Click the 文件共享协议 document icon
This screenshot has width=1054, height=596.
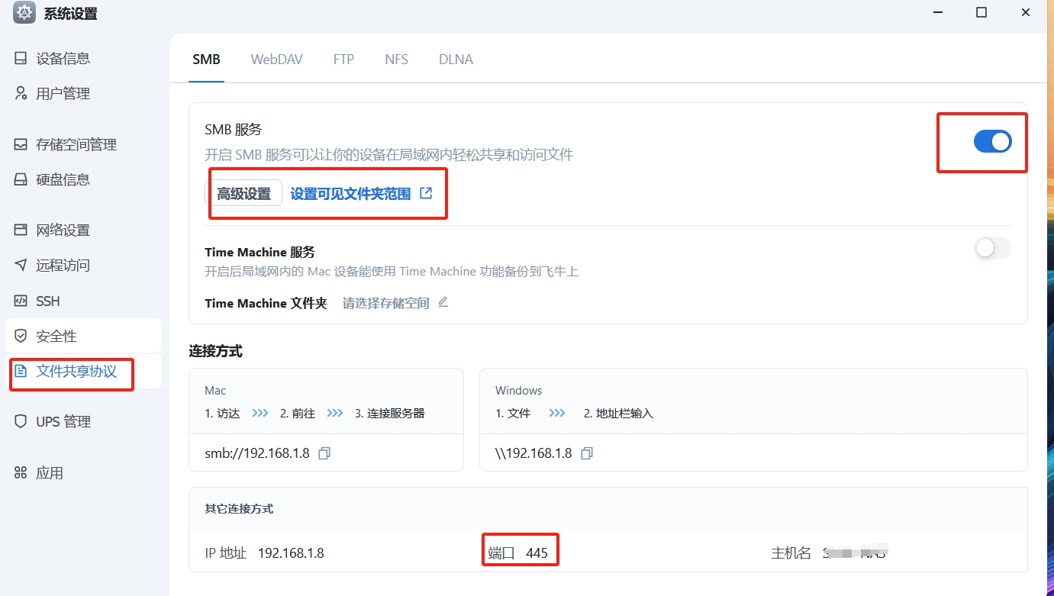[21, 372]
